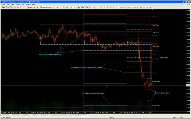Expand the Profiles dropdown arrow
Viewport: 191px width, 119px height.
point(8,7)
